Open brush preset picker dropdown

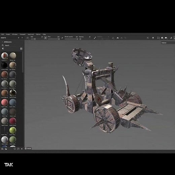pyautogui.click(x=28, y=38)
